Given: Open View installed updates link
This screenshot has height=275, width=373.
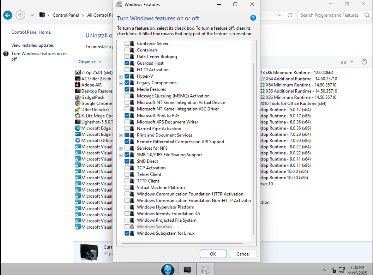Looking at the screenshot, I should (32, 45).
